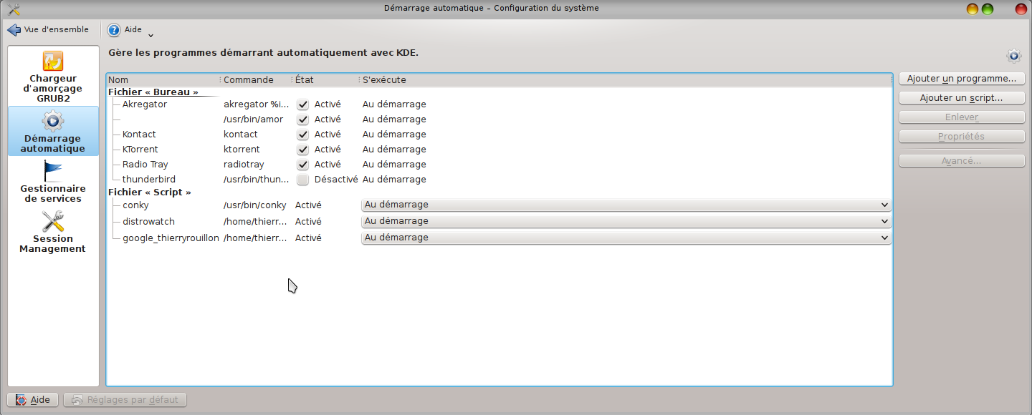Open the conky S'exécute dropdown

coord(626,205)
